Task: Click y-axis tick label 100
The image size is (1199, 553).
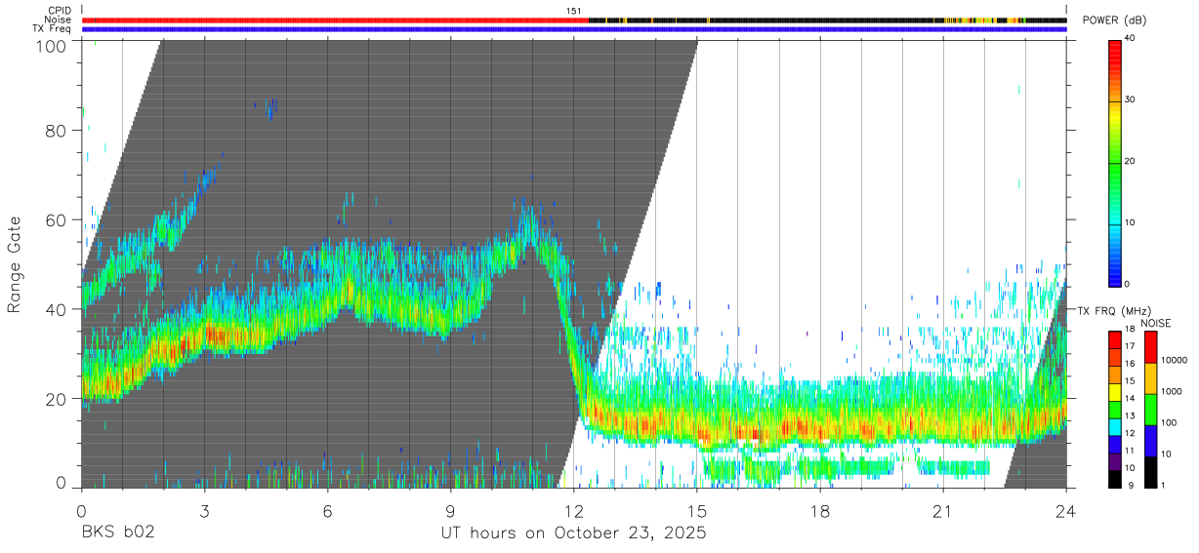Action: [51, 46]
